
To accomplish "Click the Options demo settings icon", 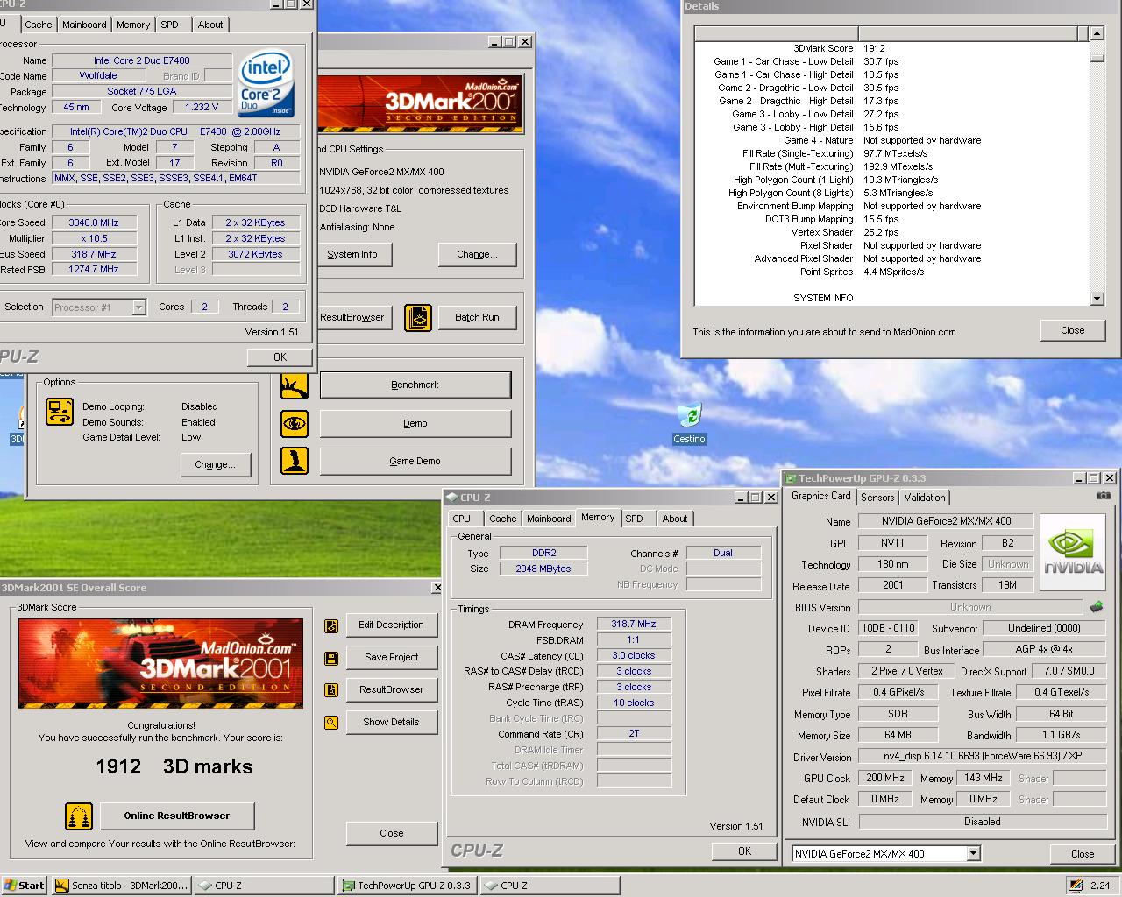I will coord(60,412).
